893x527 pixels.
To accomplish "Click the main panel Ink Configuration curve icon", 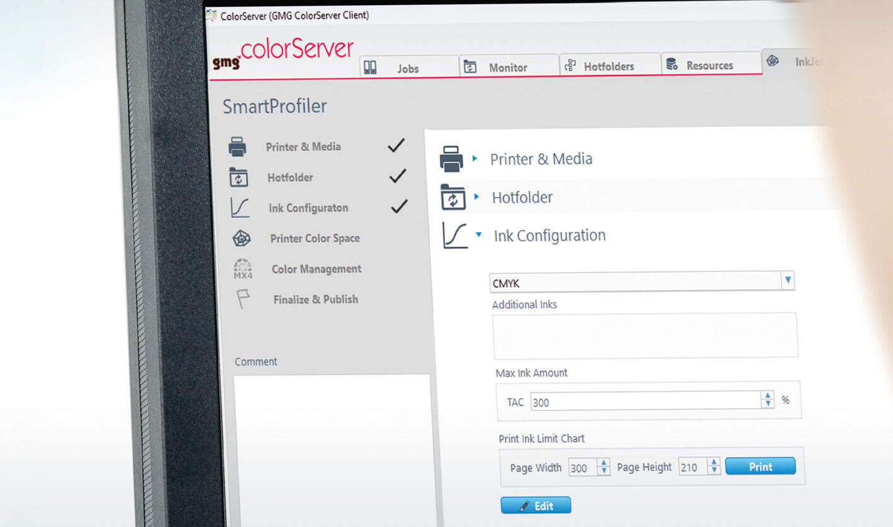I will tap(455, 235).
